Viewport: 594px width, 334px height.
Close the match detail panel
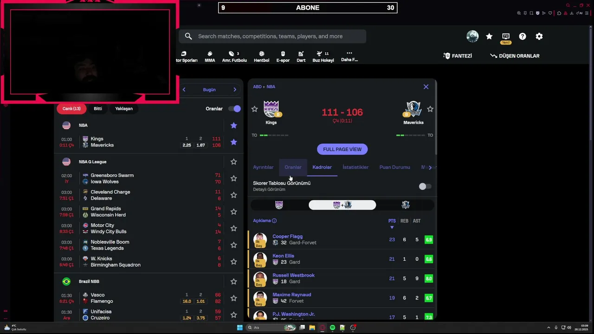click(426, 87)
